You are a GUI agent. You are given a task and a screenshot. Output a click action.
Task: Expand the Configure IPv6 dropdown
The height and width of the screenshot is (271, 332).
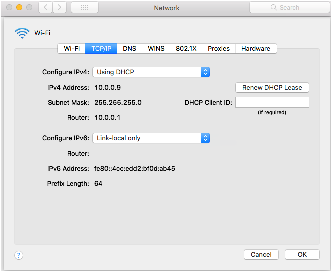(x=151, y=138)
